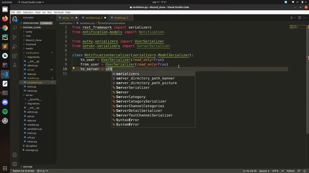This screenshot has width=309, height=173.
Task: Open the Terminal menu
Action: (x=58, y=12)
